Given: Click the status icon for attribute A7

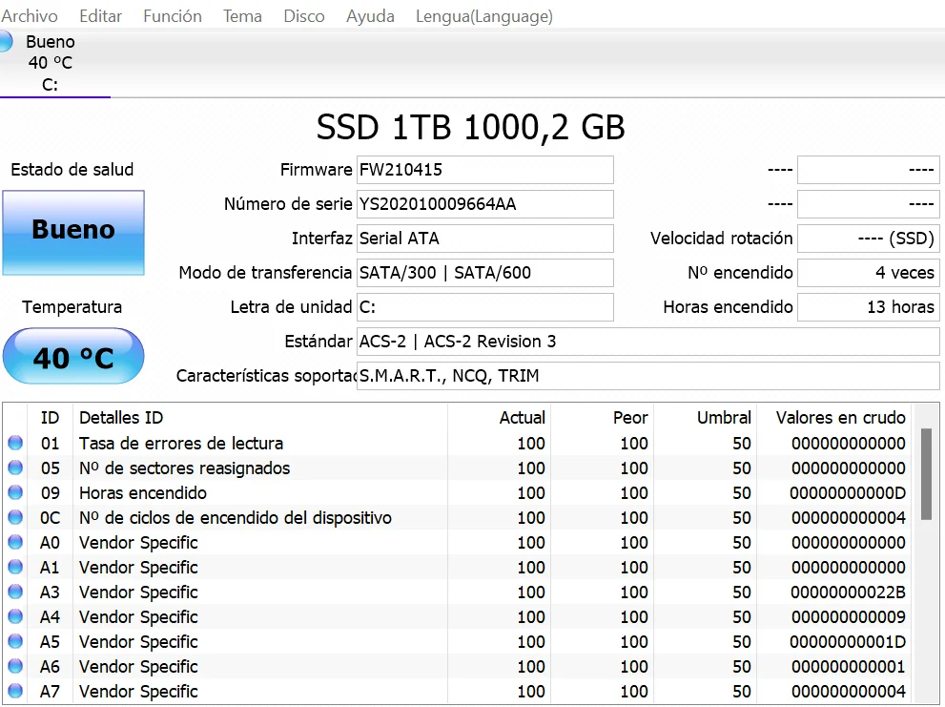Looking at the screenshot, I should pos(15,691).
